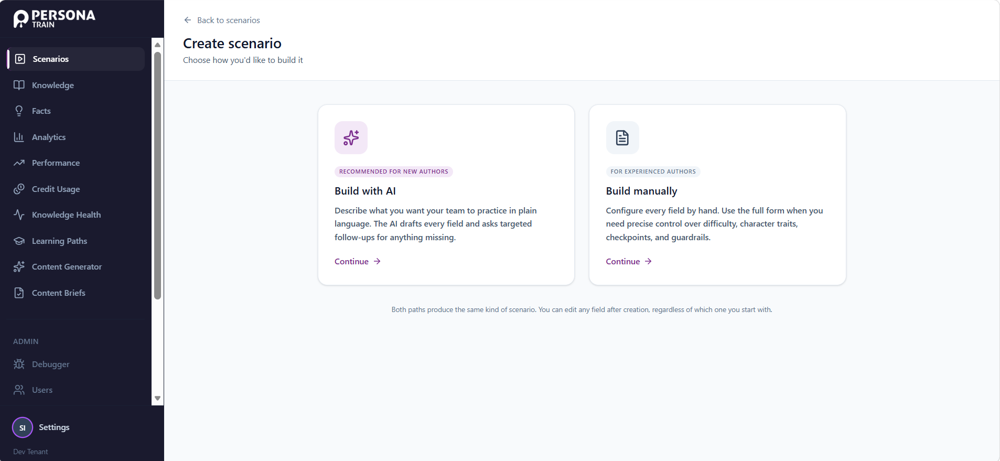Click the Build manually document icon
This screenshot has width=1000, height=461.
coord(622,137)
